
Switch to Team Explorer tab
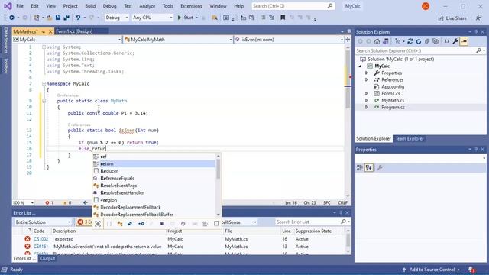[410, 139]
